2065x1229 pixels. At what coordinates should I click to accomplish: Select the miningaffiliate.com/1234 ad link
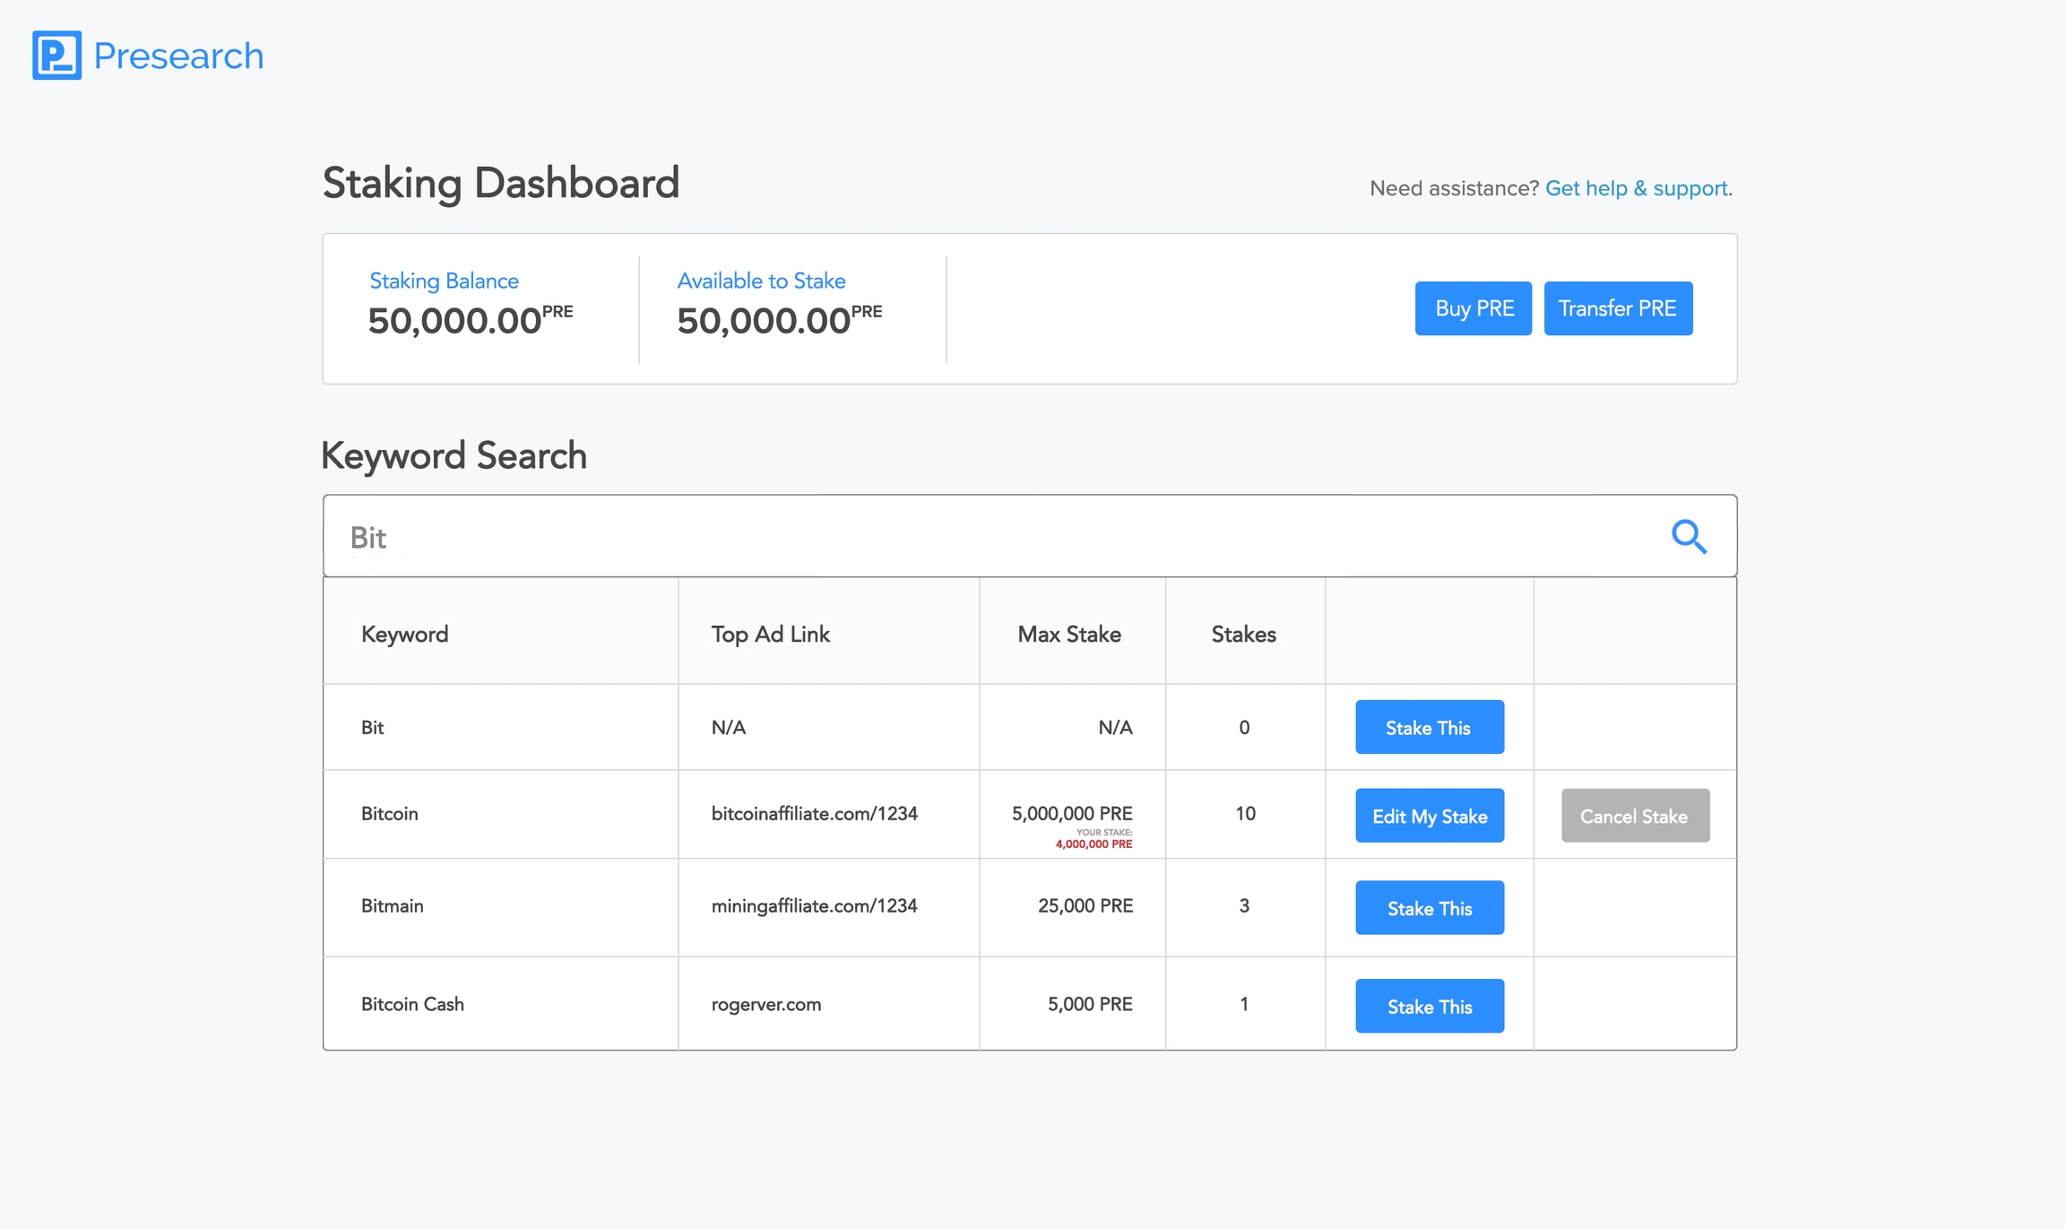click(x=814, y=905)
